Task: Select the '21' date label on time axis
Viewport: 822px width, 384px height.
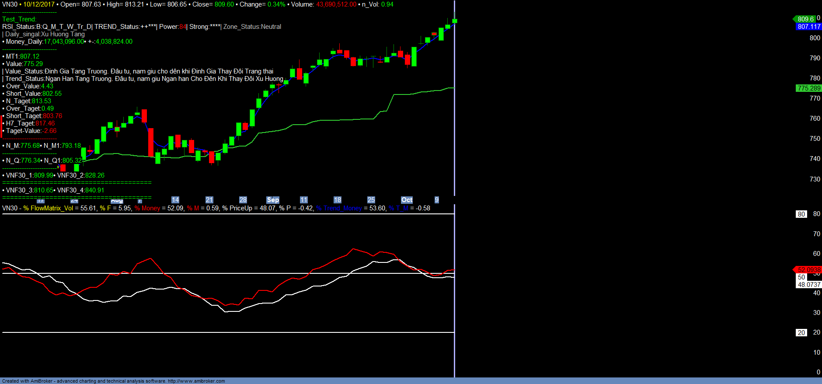Action: pos(209,200)
